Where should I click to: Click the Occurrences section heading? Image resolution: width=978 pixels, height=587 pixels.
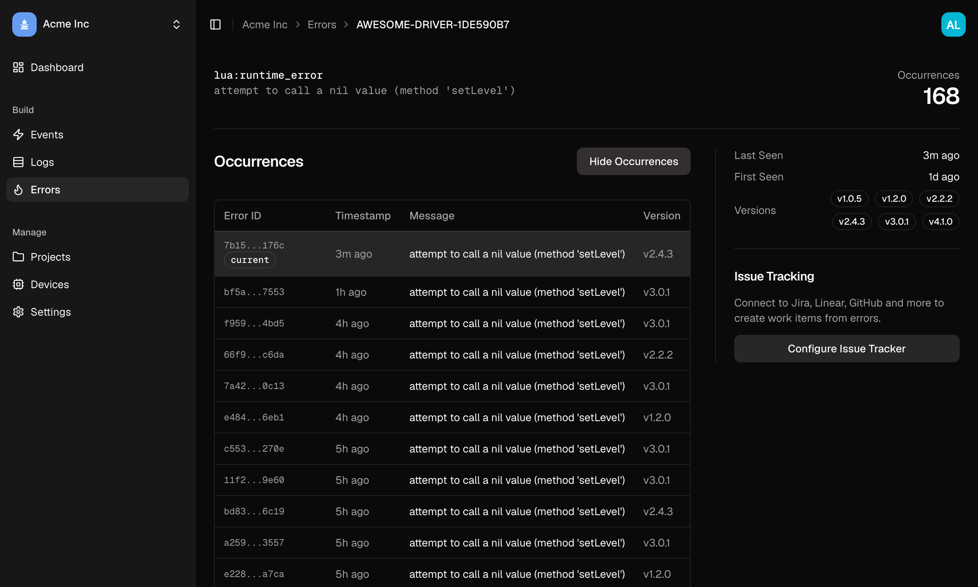[259, 161]
